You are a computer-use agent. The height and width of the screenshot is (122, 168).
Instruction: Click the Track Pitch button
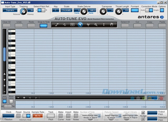[51, 116]
